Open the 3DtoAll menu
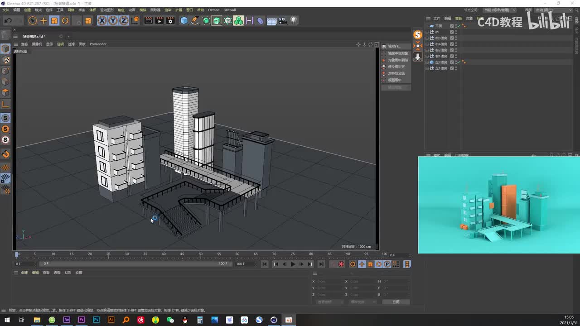This screenshot has width=580, height=326. coord(230,10)
